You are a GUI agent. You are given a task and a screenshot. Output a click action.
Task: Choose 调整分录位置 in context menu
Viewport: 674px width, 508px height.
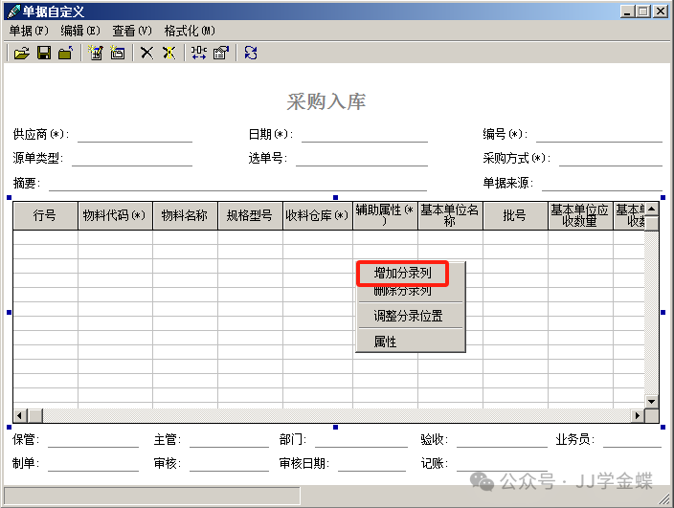[409, 316]
